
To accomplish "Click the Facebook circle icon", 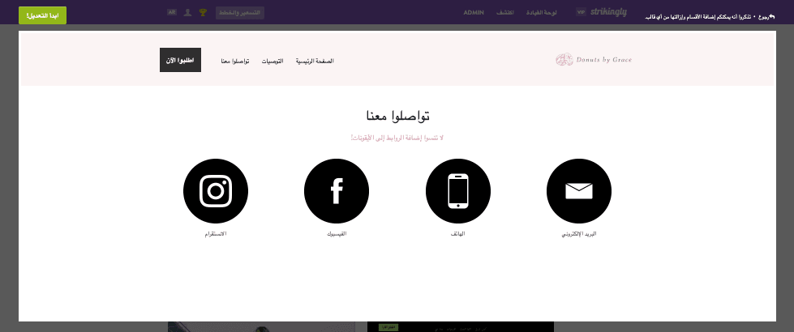I will 337,191.
